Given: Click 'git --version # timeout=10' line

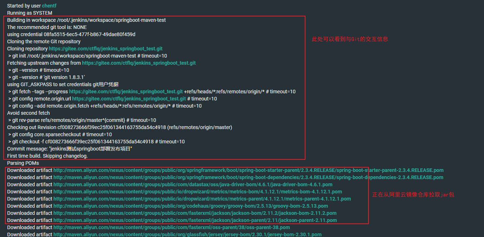Looking at the screenshot, I should [x=39, y=70].
